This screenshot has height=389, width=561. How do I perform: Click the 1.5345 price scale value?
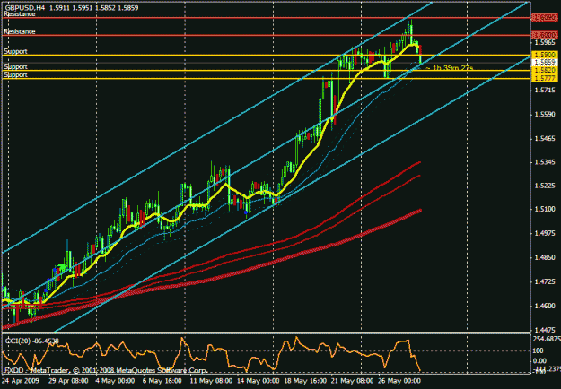pos(545,162)
